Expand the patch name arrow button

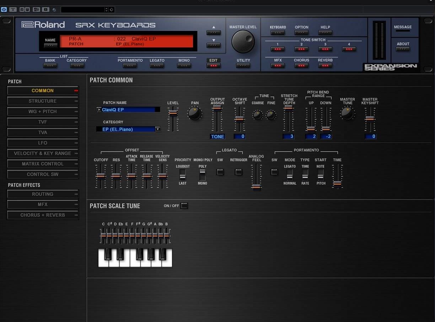99,110
